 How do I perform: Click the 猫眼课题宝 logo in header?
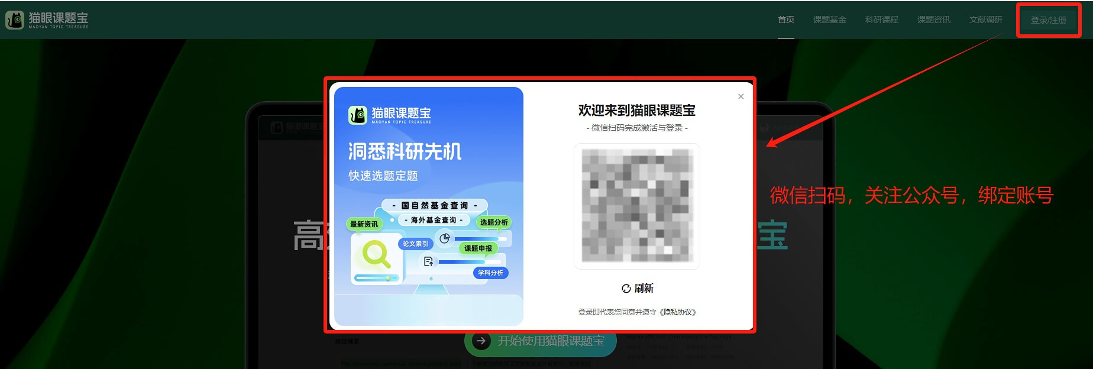(47, 20)
